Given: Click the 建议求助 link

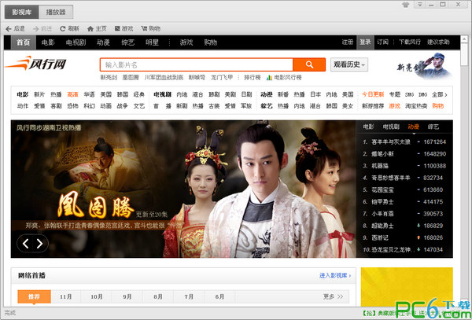Looking at the screenshot, I should pyautogui.click(x=438, y=42).
